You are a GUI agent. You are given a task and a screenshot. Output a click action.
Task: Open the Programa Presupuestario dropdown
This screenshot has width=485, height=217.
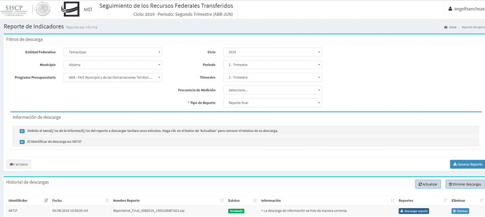pyautogui.click(x=112, y=77)
